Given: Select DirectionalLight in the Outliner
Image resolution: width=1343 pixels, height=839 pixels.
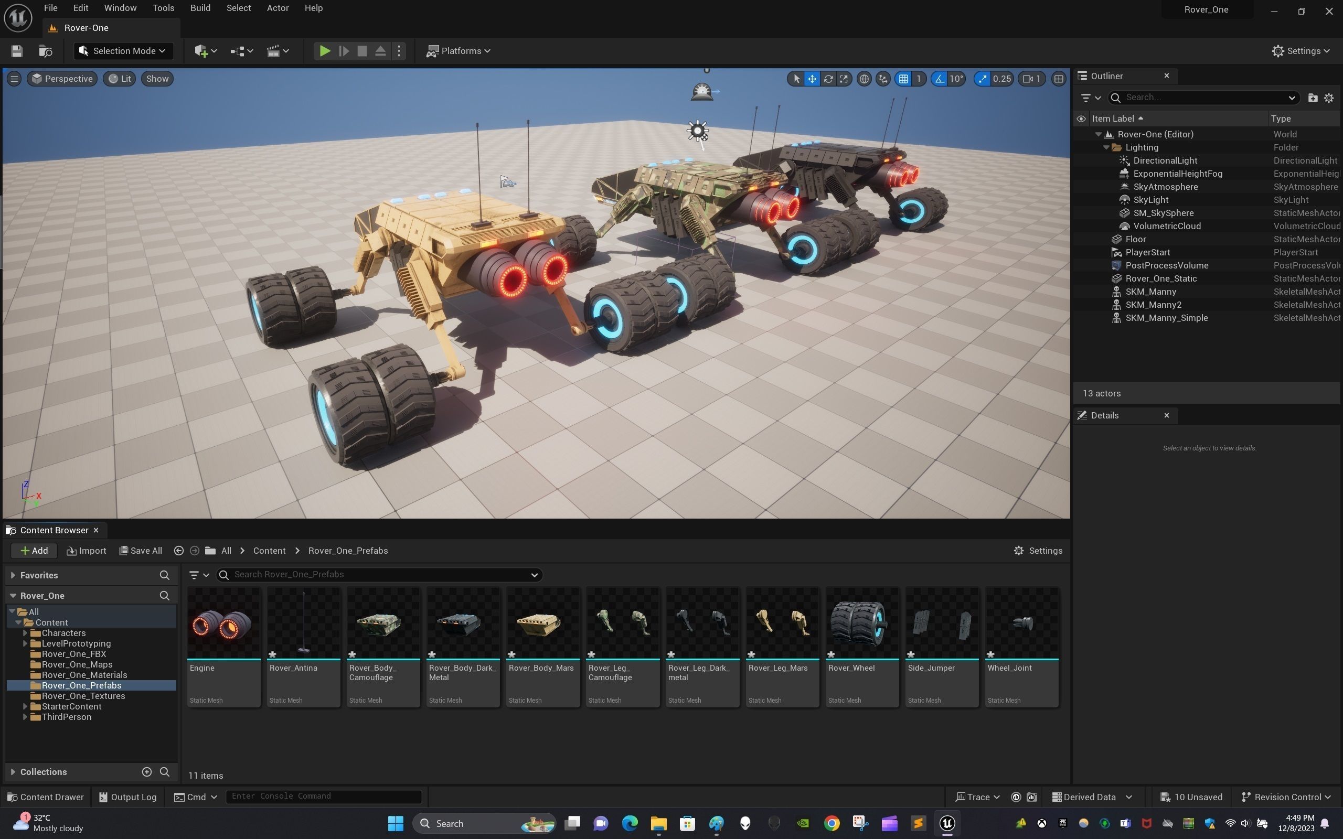Looking at the screenshot, I should click(1165, 160).
